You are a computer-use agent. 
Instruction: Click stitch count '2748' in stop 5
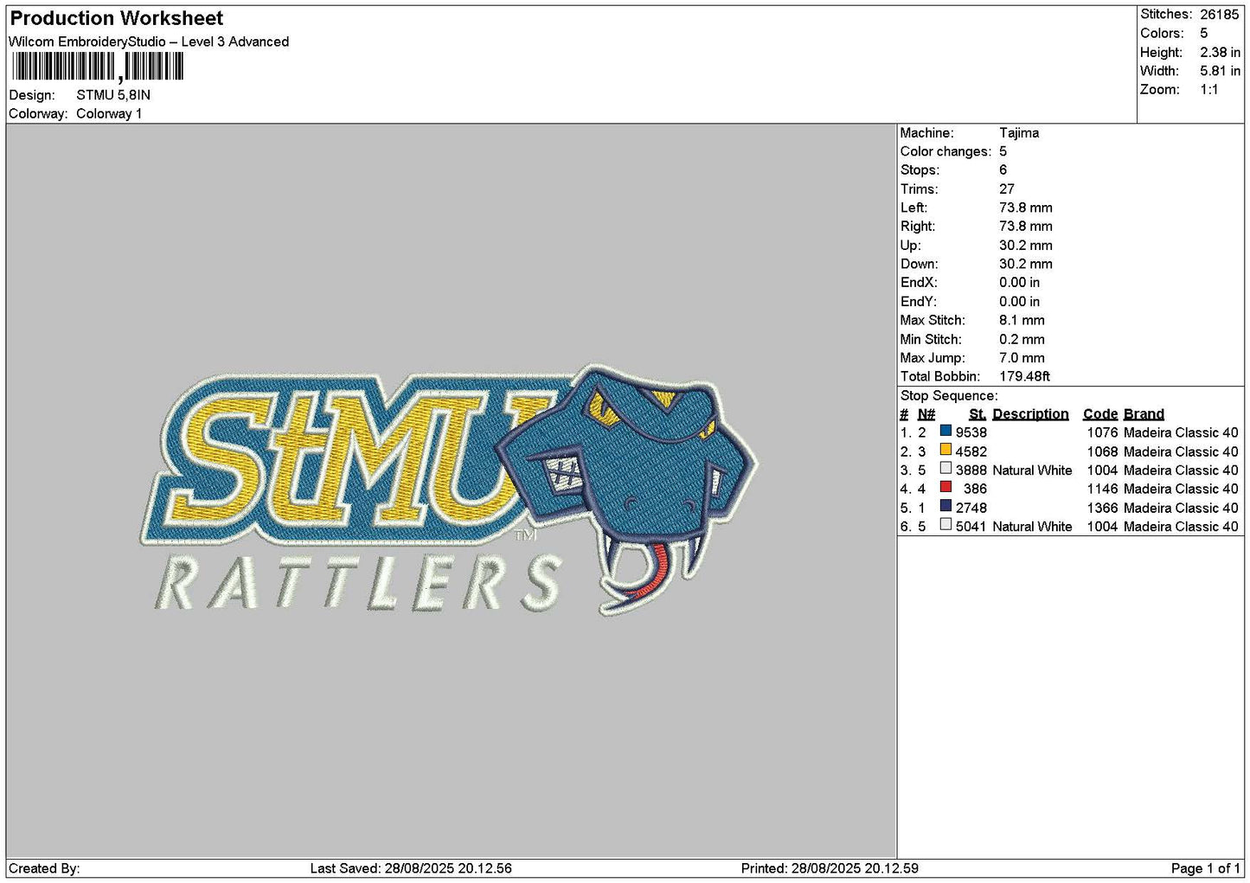971,509
